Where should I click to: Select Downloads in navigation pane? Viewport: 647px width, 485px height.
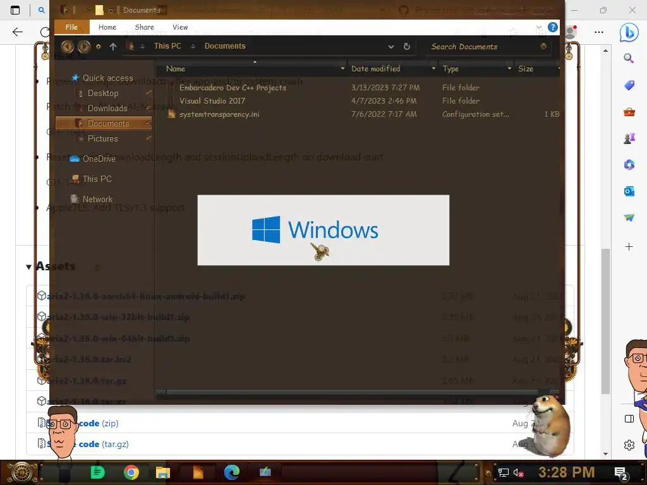[x=107, y=108]
